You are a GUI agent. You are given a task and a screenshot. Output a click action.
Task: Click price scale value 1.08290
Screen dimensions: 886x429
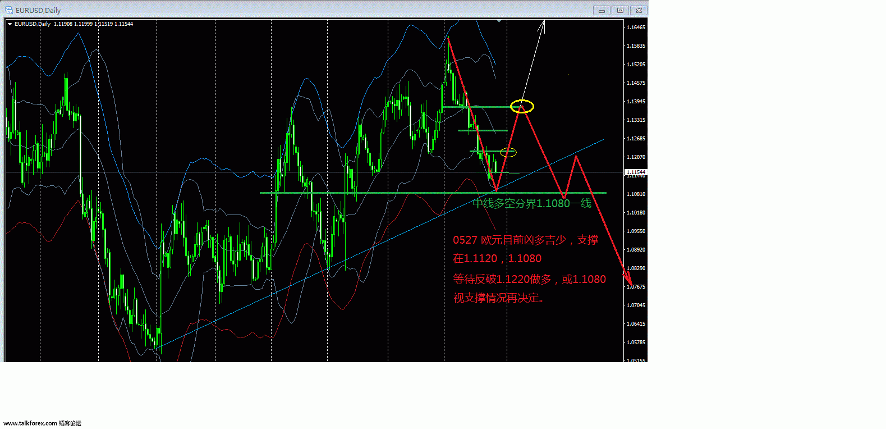coord(636,268)
